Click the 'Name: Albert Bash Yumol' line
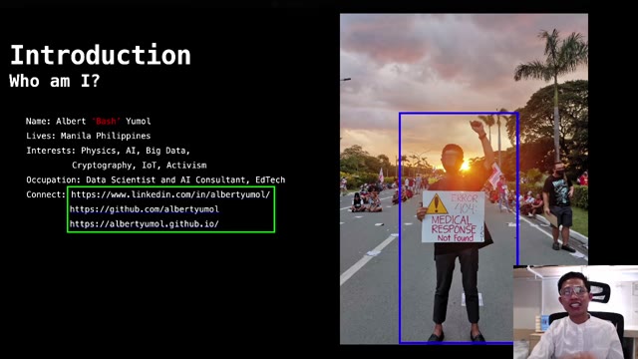 click(88, 122)
